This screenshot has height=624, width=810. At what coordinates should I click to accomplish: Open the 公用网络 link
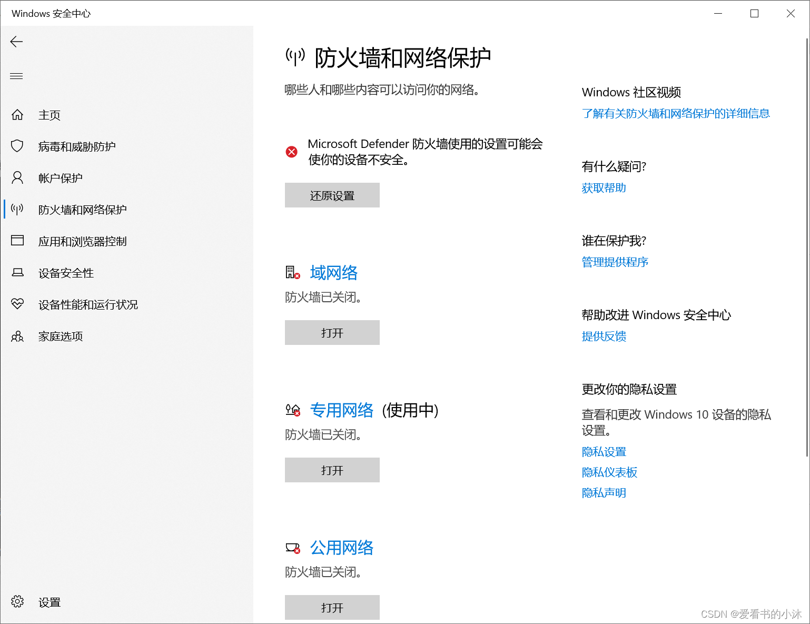(342, 548)
